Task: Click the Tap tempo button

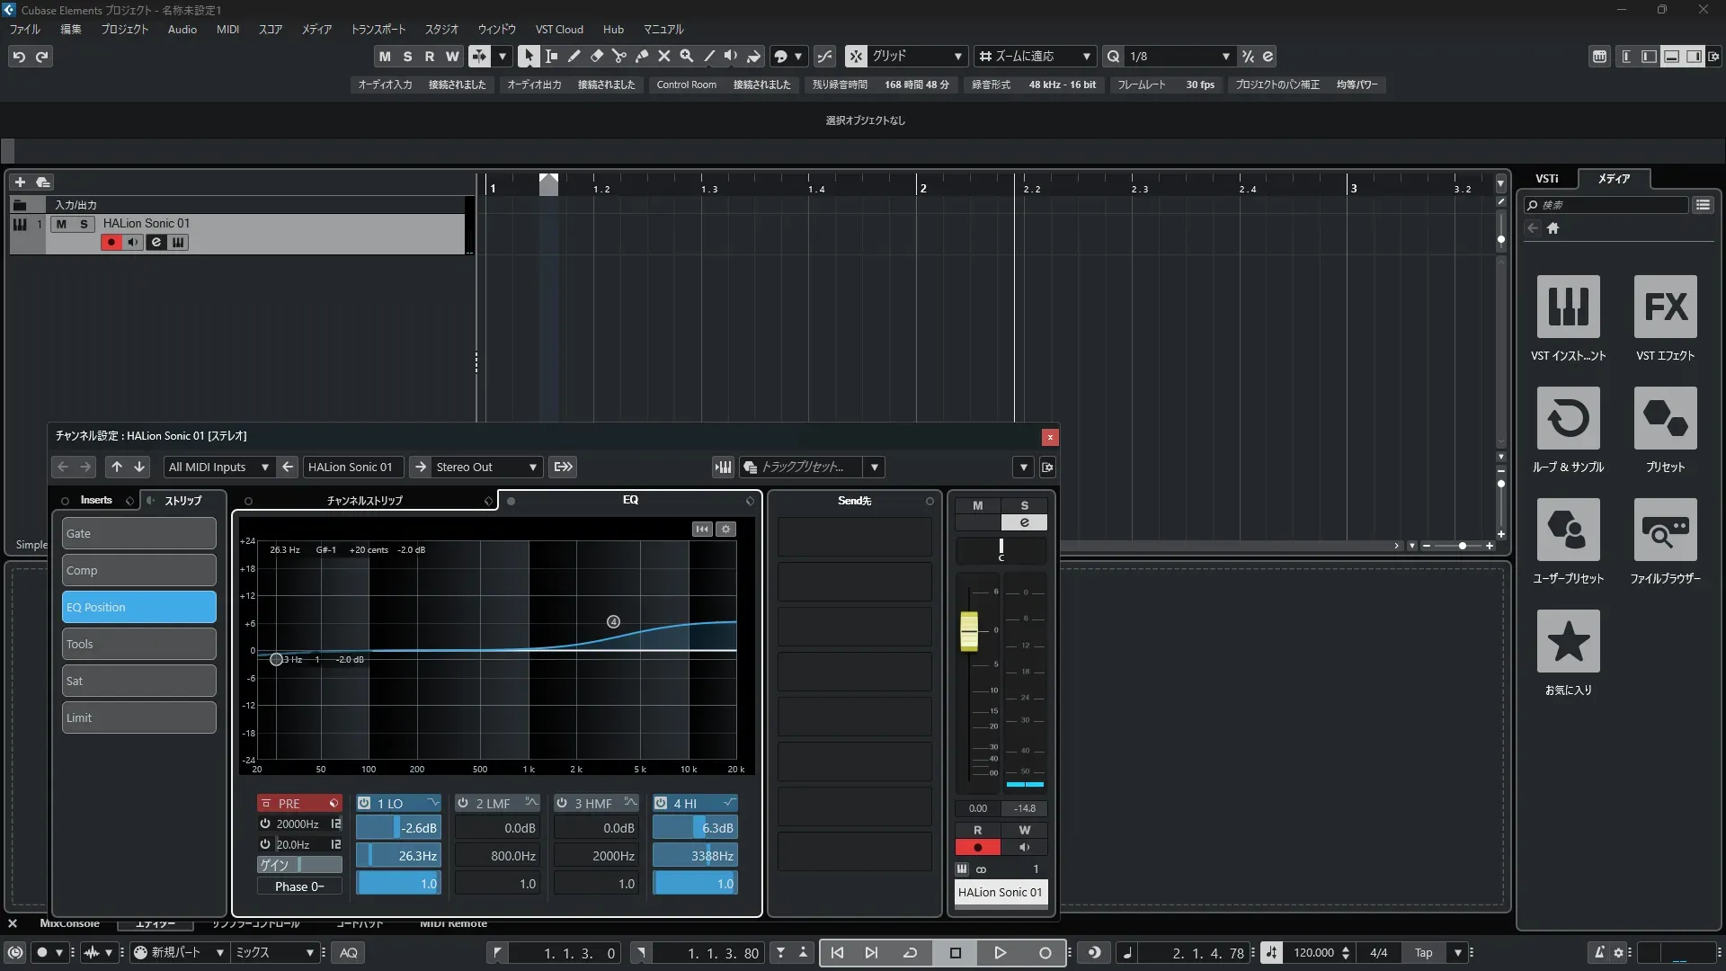Action: 1423,953
